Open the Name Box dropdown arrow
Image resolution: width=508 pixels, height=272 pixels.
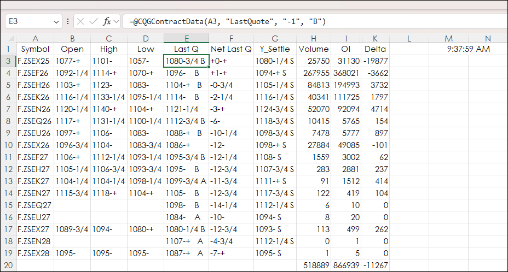point(56,21)
